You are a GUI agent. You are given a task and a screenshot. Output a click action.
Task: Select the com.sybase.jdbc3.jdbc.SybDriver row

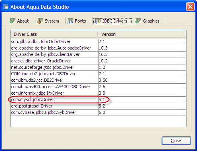[98, 112]
